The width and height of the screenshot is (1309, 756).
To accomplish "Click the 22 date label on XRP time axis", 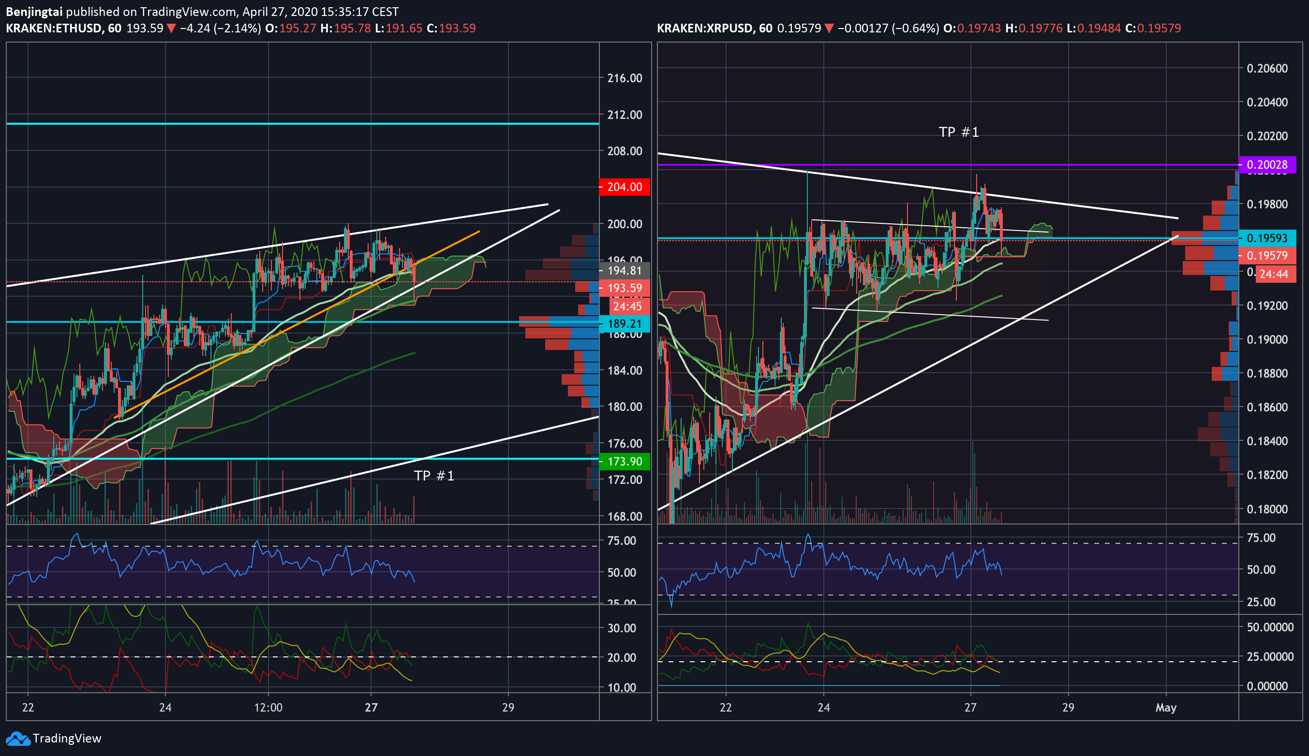I will (726, 707).
